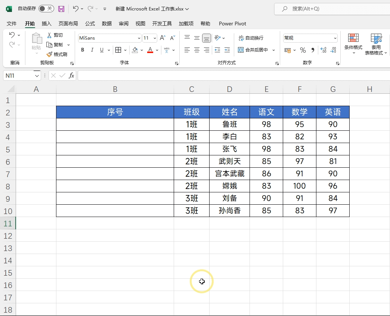Screen dimensions: 390x316
Task: Click the search box (搜索)
Action: coord(332,9)
